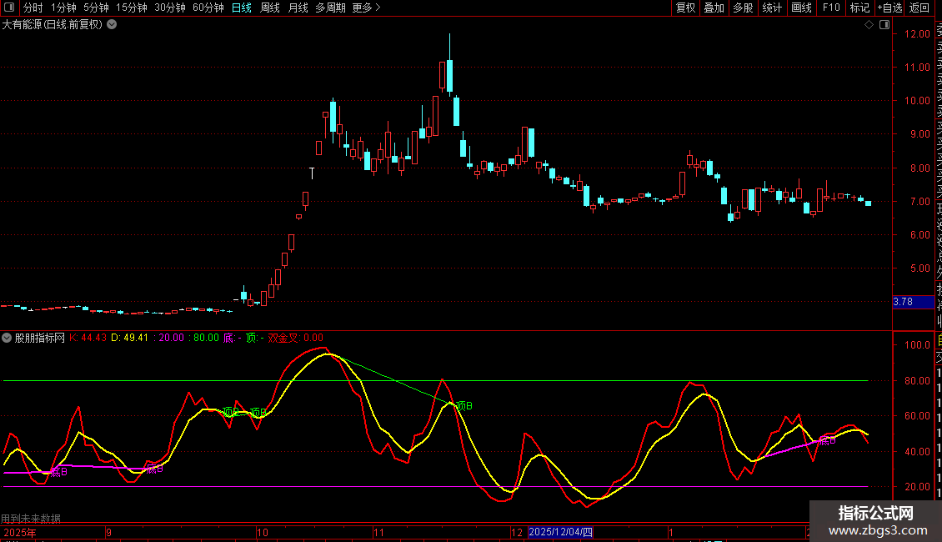Screen dimensions: 942x542
Task: Click the diamond marker icon above price axis
Action: point(869,25)
